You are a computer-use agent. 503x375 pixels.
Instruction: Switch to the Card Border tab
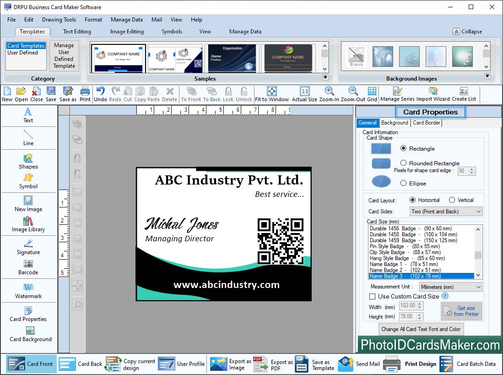(x=426, y=123)
